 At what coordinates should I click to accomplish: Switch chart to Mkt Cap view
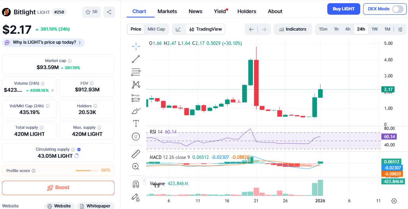tap(156, 29)
